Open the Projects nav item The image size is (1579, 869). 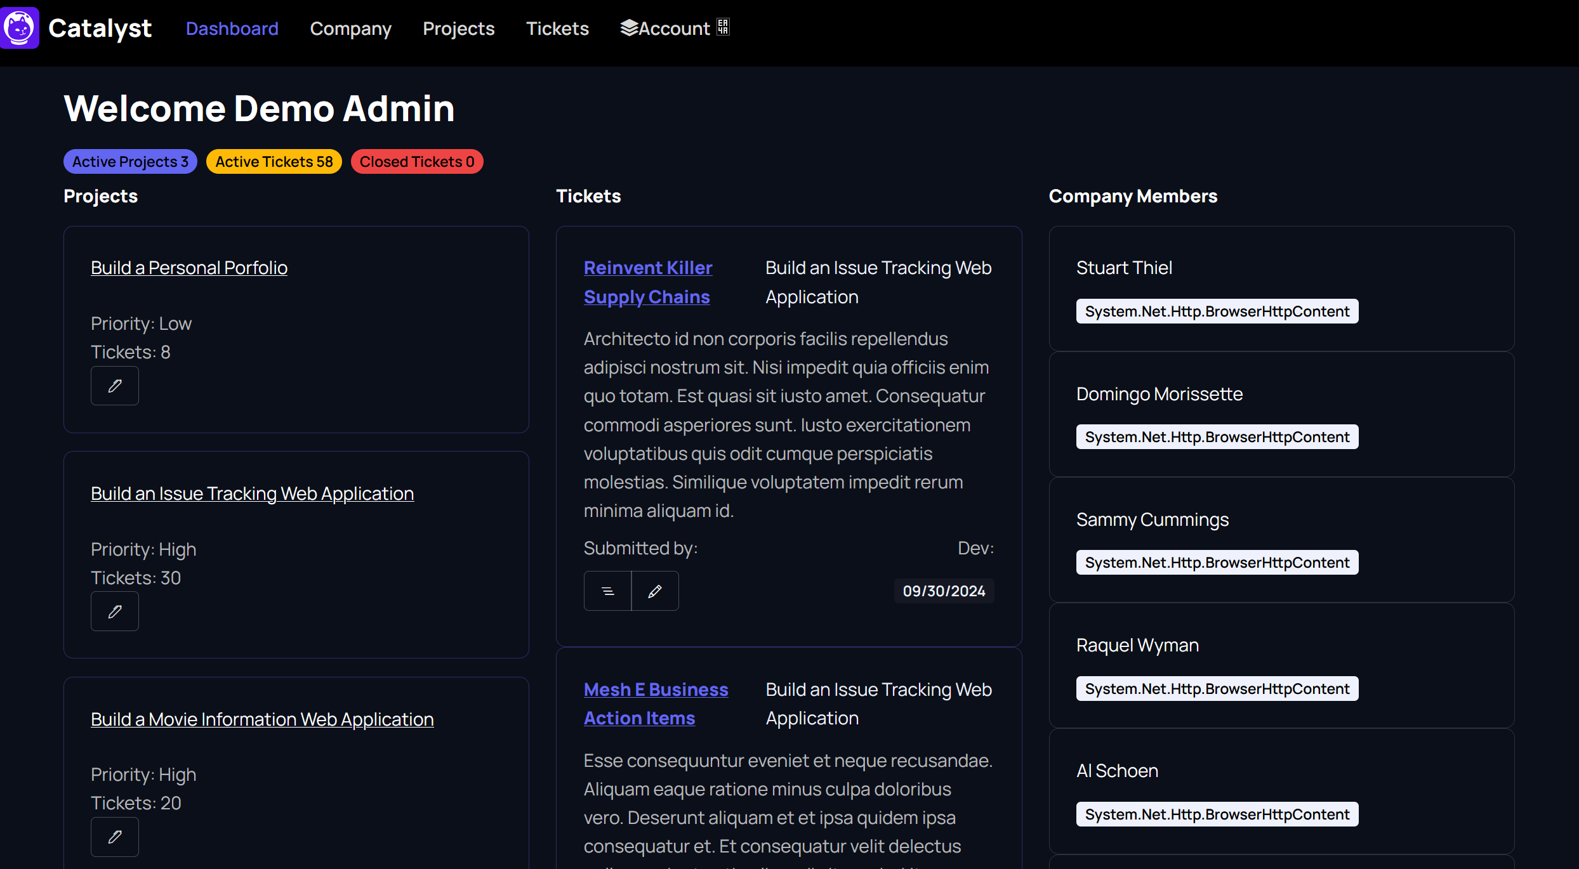point(459,29)
